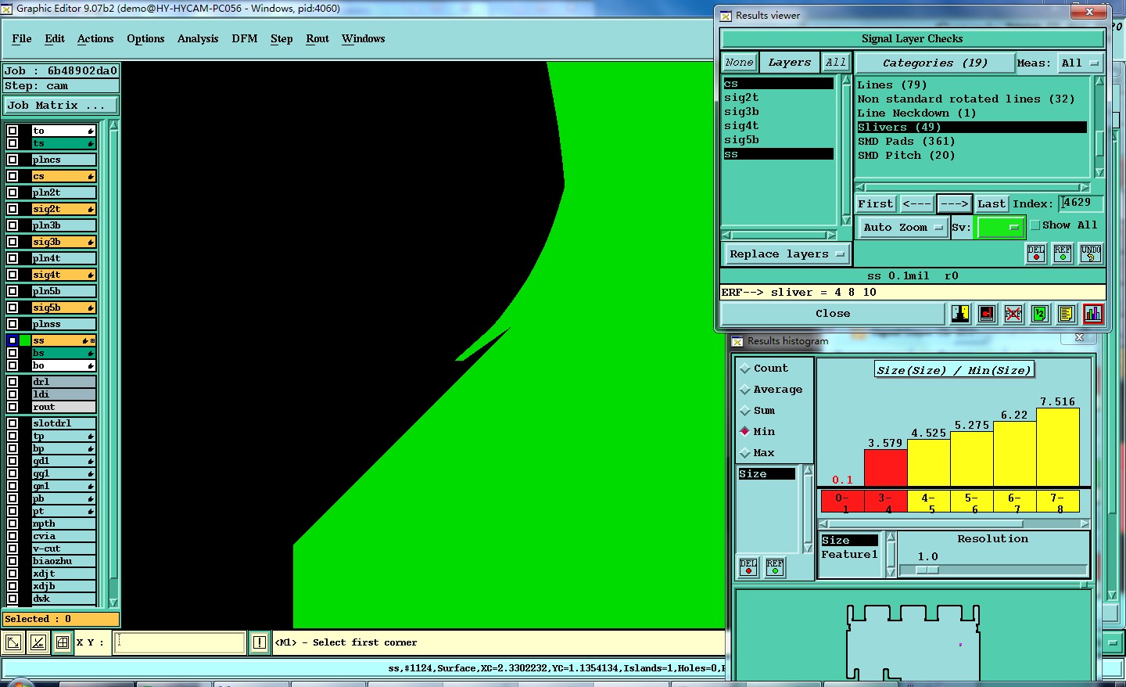The width and height of the screenshot is (1126, 687).
Task: Click the crossed-out REF icon
Action: pos(1013,314)
